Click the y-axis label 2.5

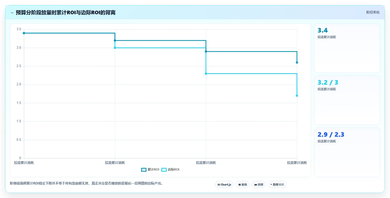[x=19, y=66]
